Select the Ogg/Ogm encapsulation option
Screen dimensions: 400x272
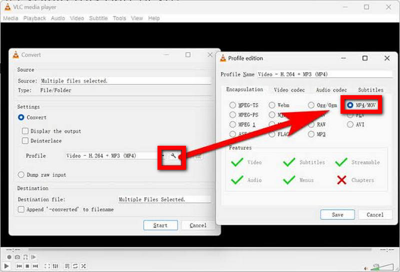point(311,105)
